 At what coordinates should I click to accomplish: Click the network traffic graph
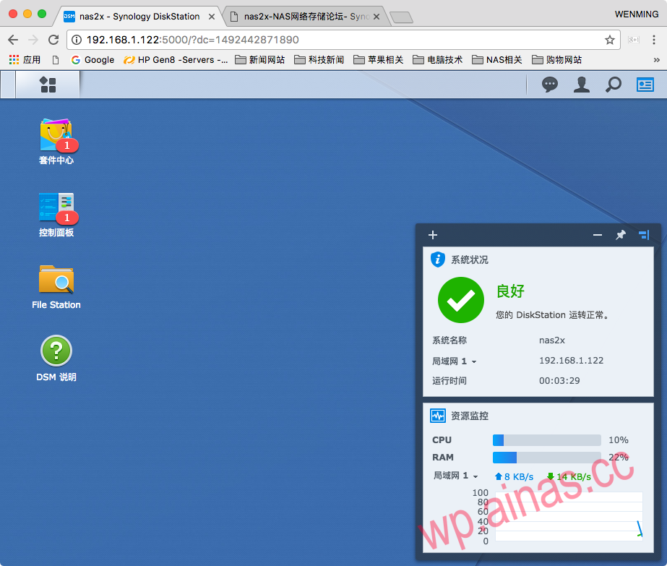tap(569, 517)
